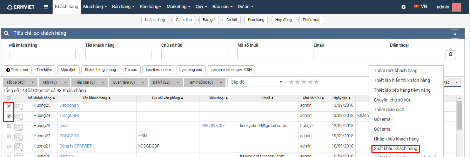Click edit icon for Huong23 row
This screenshot has height=157, width=470.
point(19,126)
